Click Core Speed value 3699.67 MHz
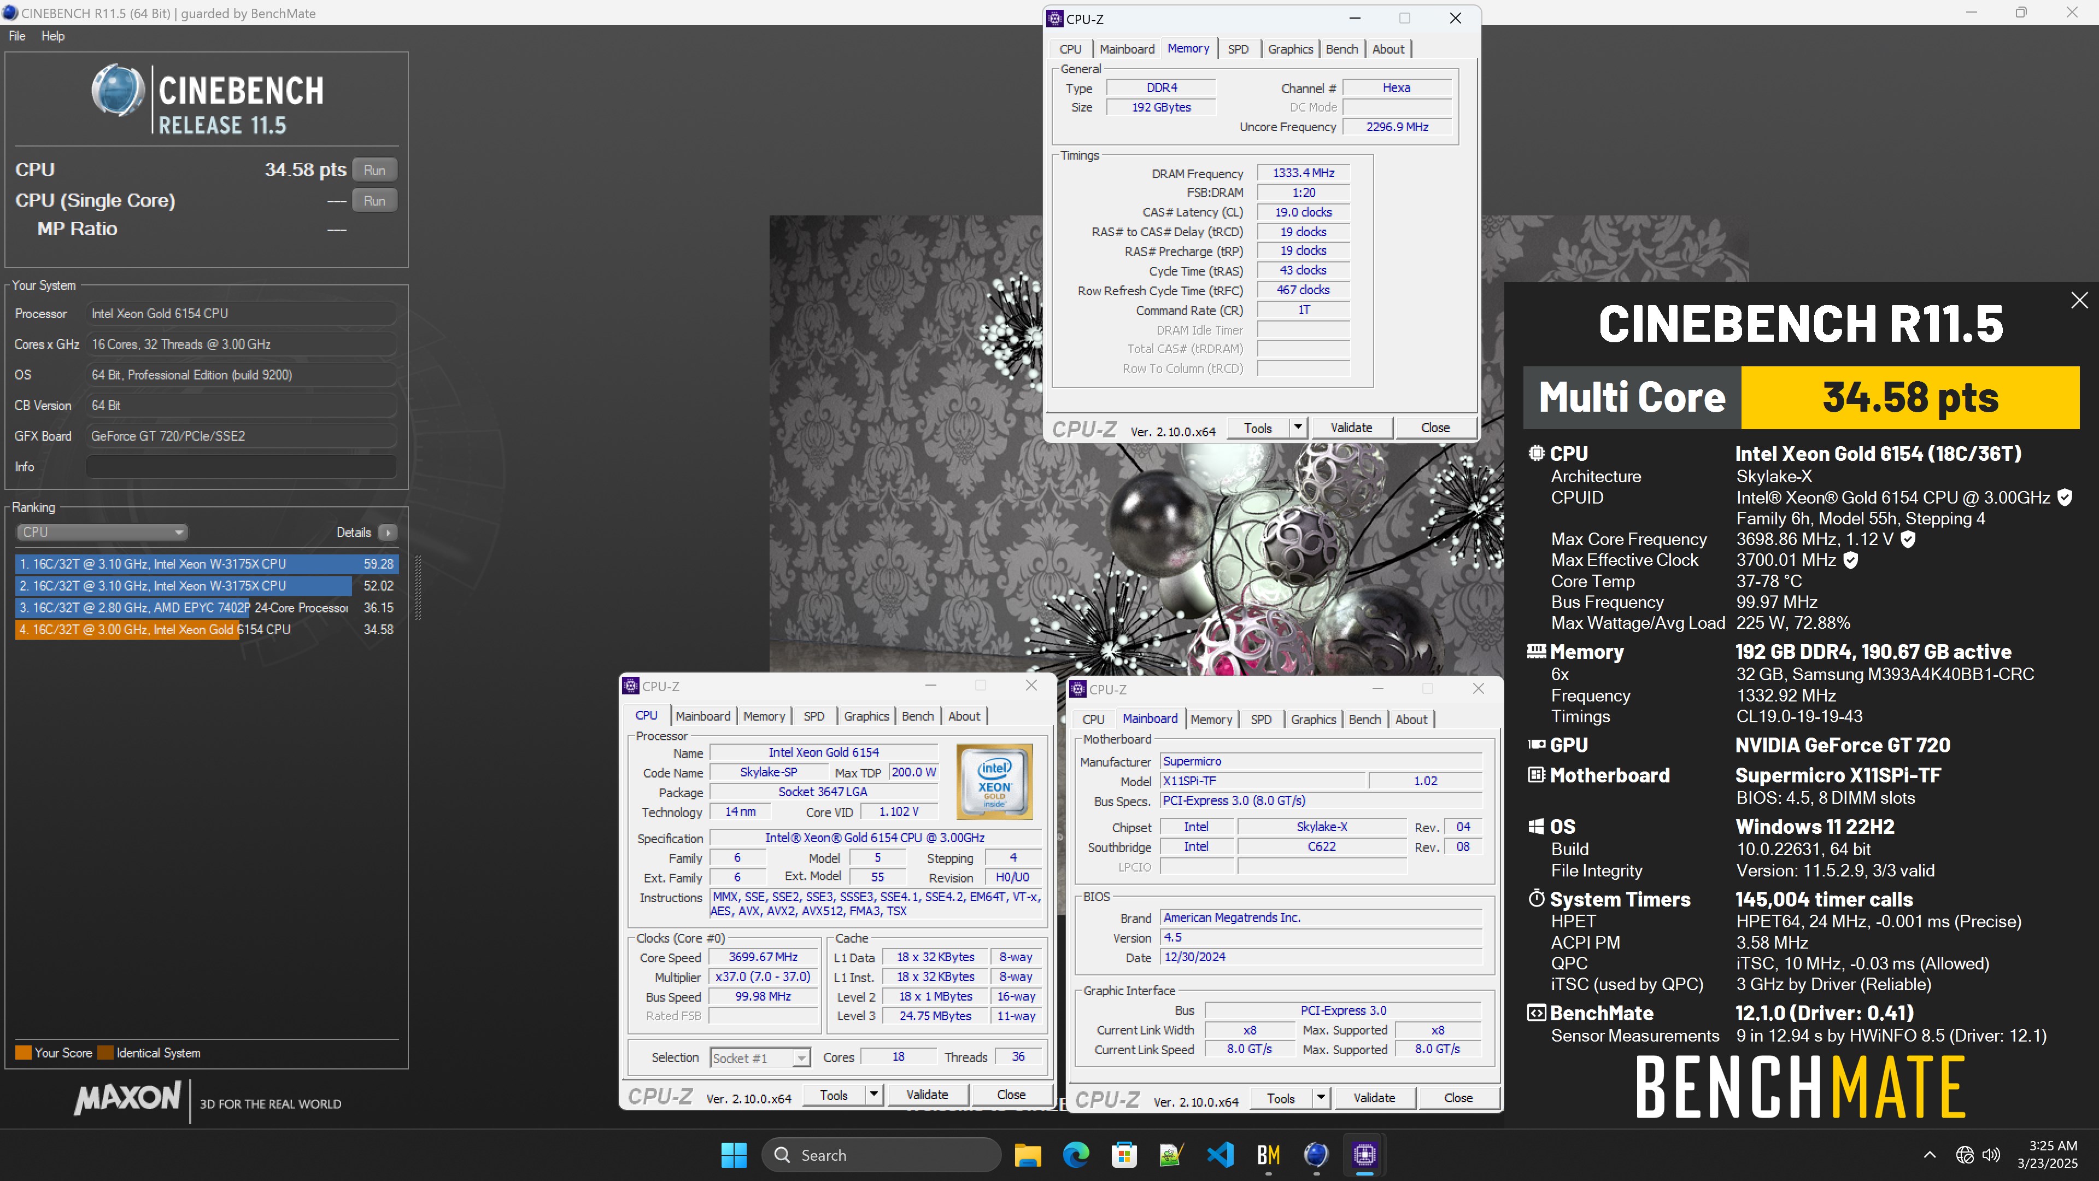The width and height of the screenshot is (2099, 1181). pyautogui.click(x=763, y=957)
